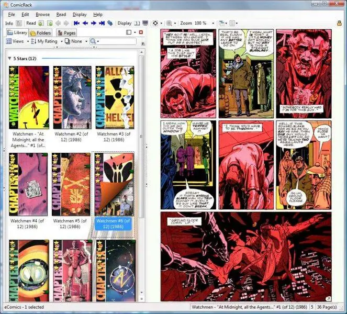This screenshot has height=314, width=347.
Task: Open the Read menu
Action: click(x=61, y=15)
